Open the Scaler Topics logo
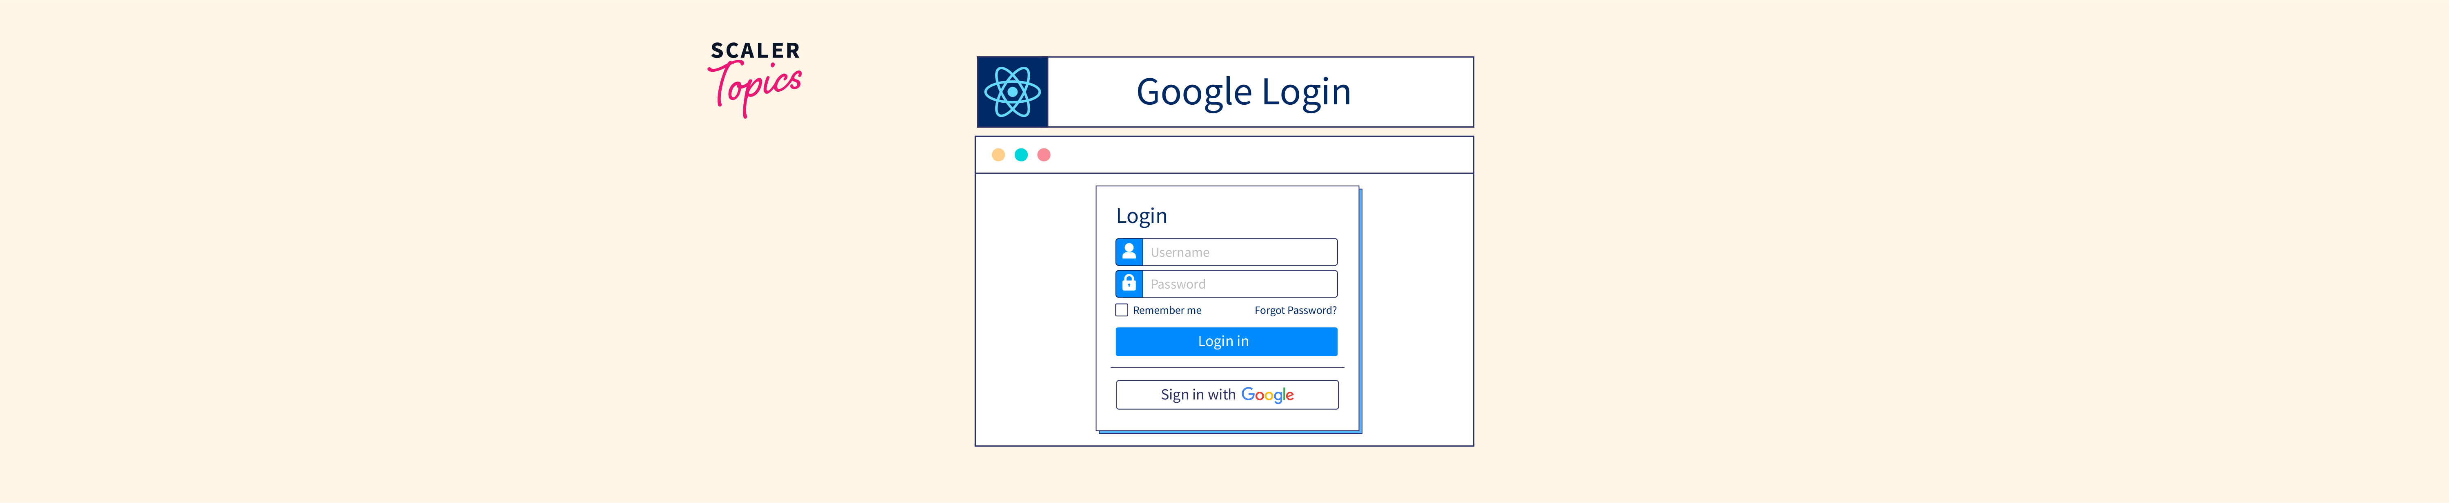The height and width of the screenshot is (503, 2449). [x=755, y=79]
